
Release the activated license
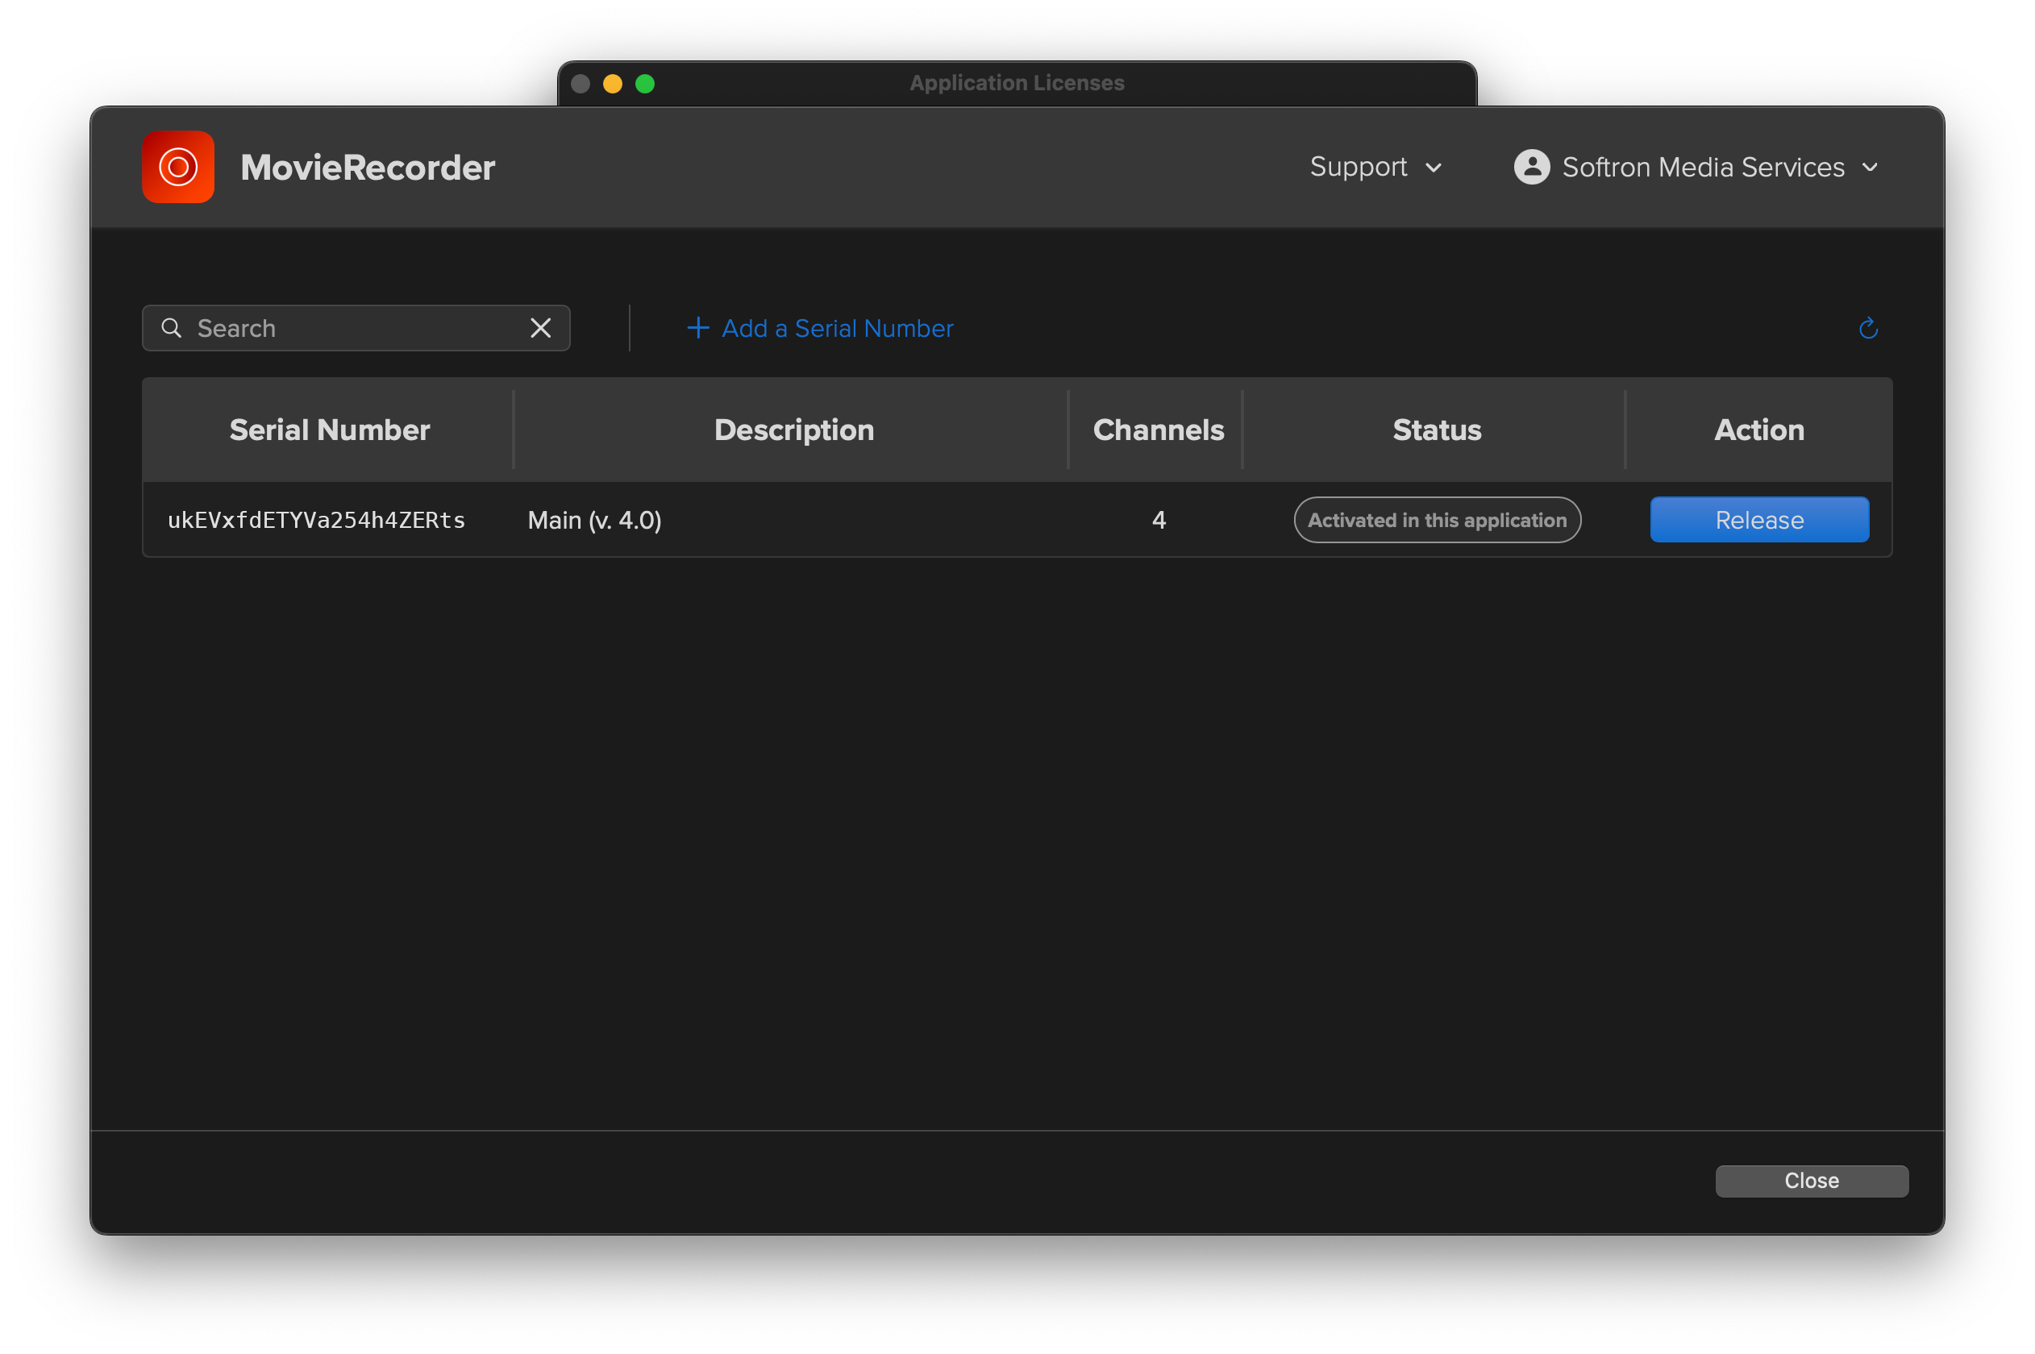1758,520
